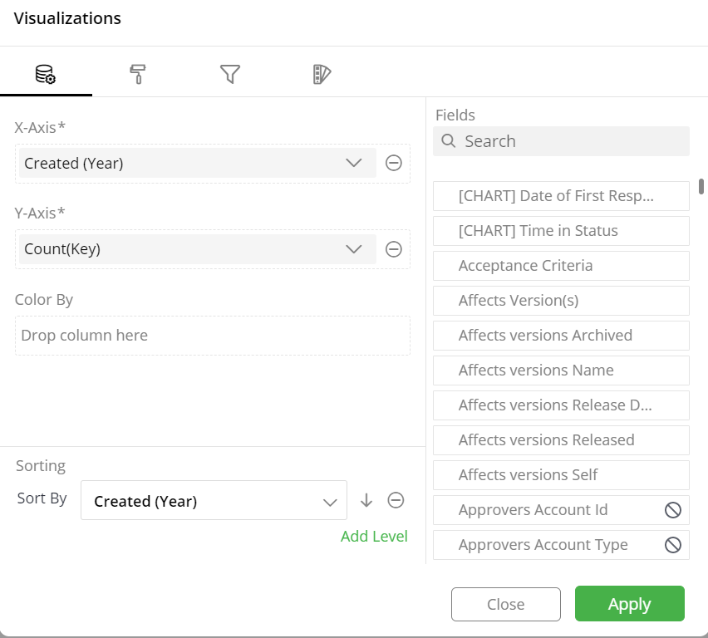
Task: Click the Fields list scrollbar thumb
Action: coord(701,186)
